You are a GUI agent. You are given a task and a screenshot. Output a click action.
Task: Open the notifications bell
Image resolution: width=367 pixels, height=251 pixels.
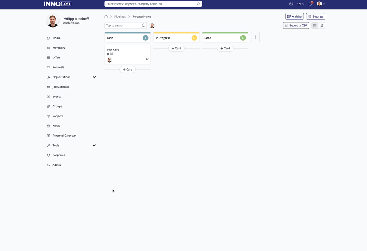[310, 3]
